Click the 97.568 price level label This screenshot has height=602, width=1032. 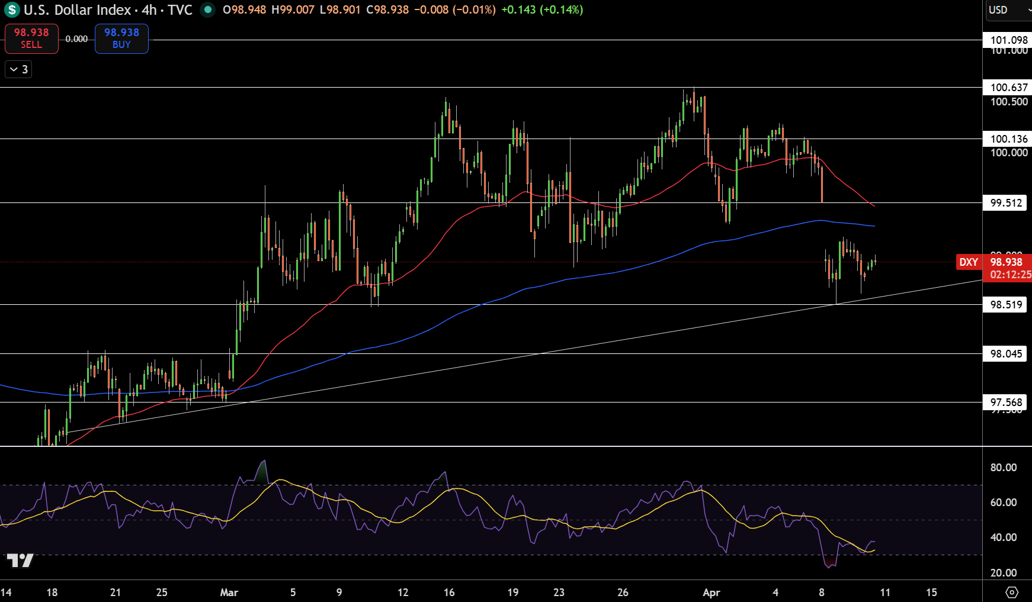click(x=1006, y=403)
